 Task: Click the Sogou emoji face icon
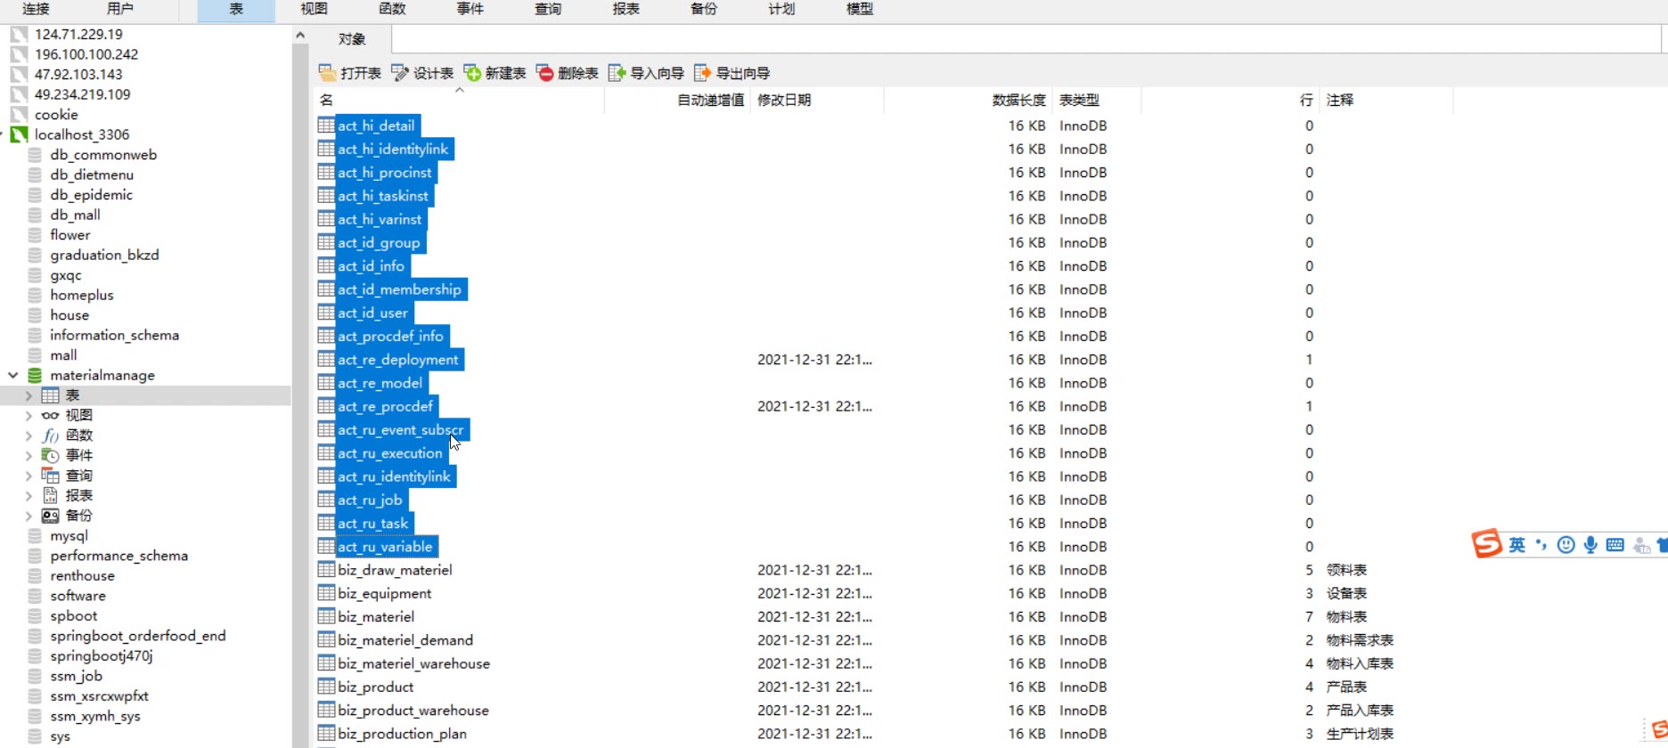point(1566,545)
